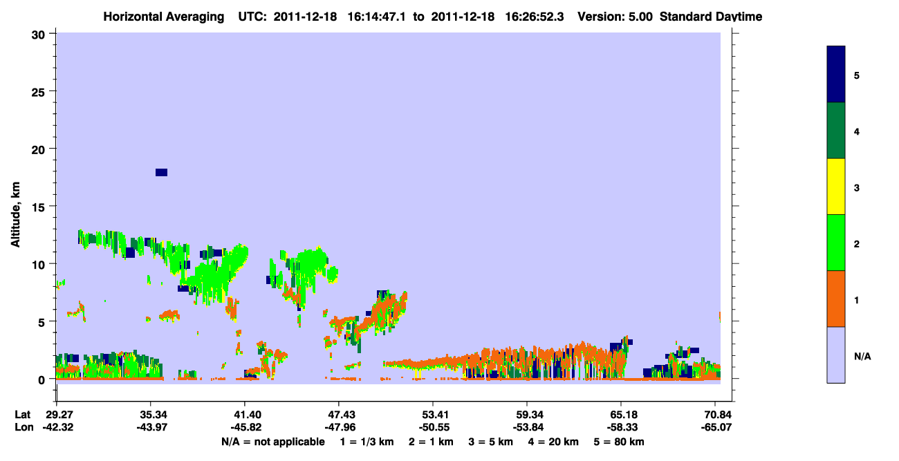Click the color bar label '5'
Viewport: 899px width, 461px height.
coord(857,75)
